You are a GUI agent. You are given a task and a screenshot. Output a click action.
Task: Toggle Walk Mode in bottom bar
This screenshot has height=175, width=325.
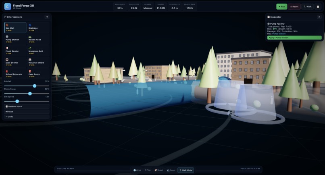tap(186, 170)
